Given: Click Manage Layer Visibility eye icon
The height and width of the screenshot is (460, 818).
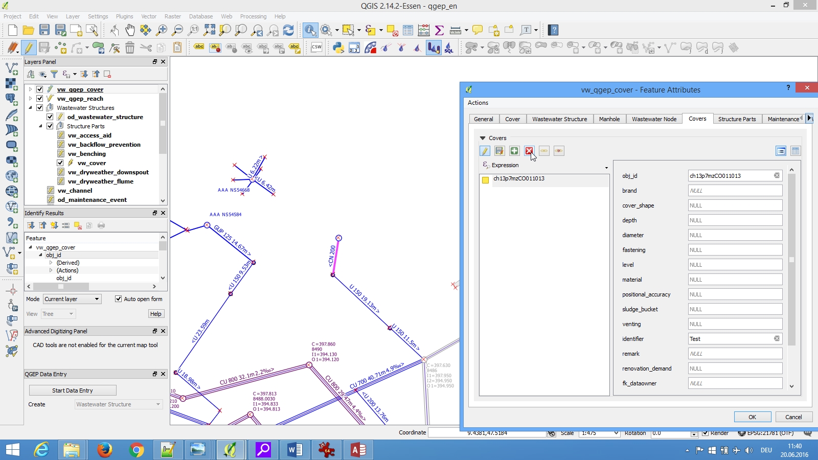Looking at the screenshot, I should (42, 74).
